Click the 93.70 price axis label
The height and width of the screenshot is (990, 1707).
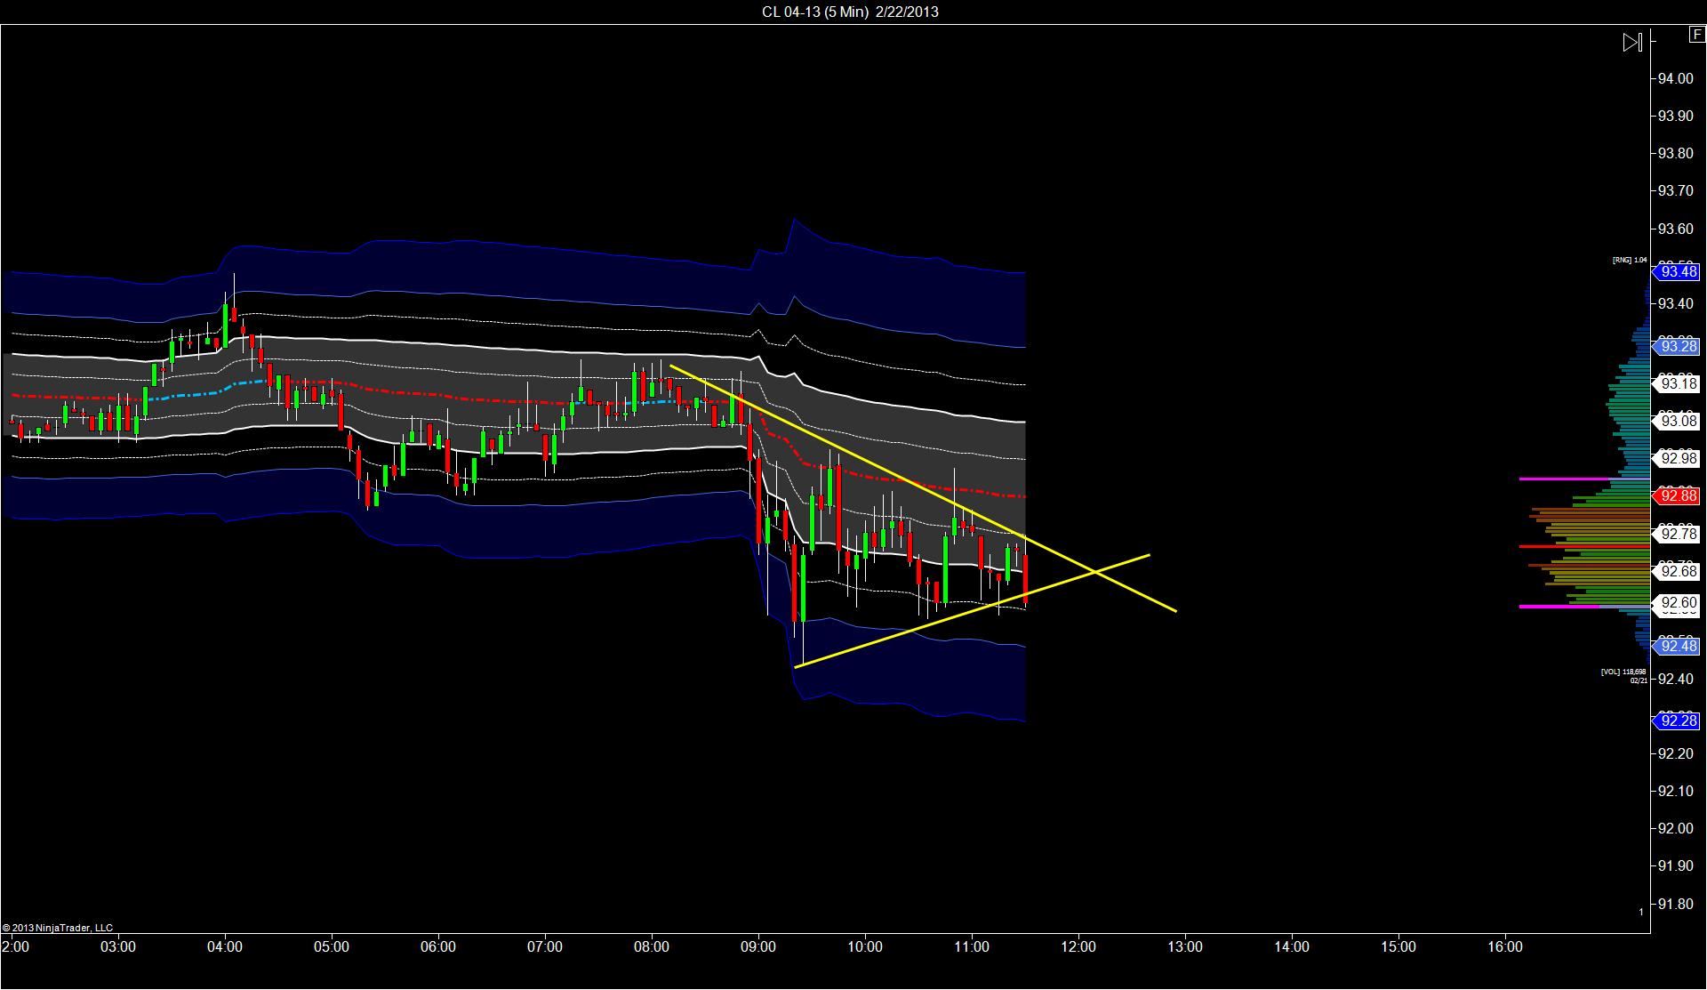1676,190
